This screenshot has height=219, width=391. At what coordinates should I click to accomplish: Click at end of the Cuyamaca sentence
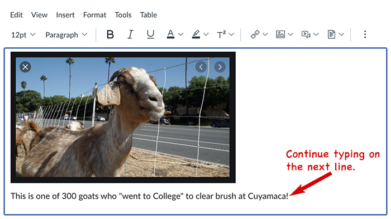[289, 196]
